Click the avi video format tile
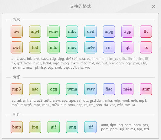Viewport: 161px width, 140px height. pyautogui.click(x=17, y=32)
